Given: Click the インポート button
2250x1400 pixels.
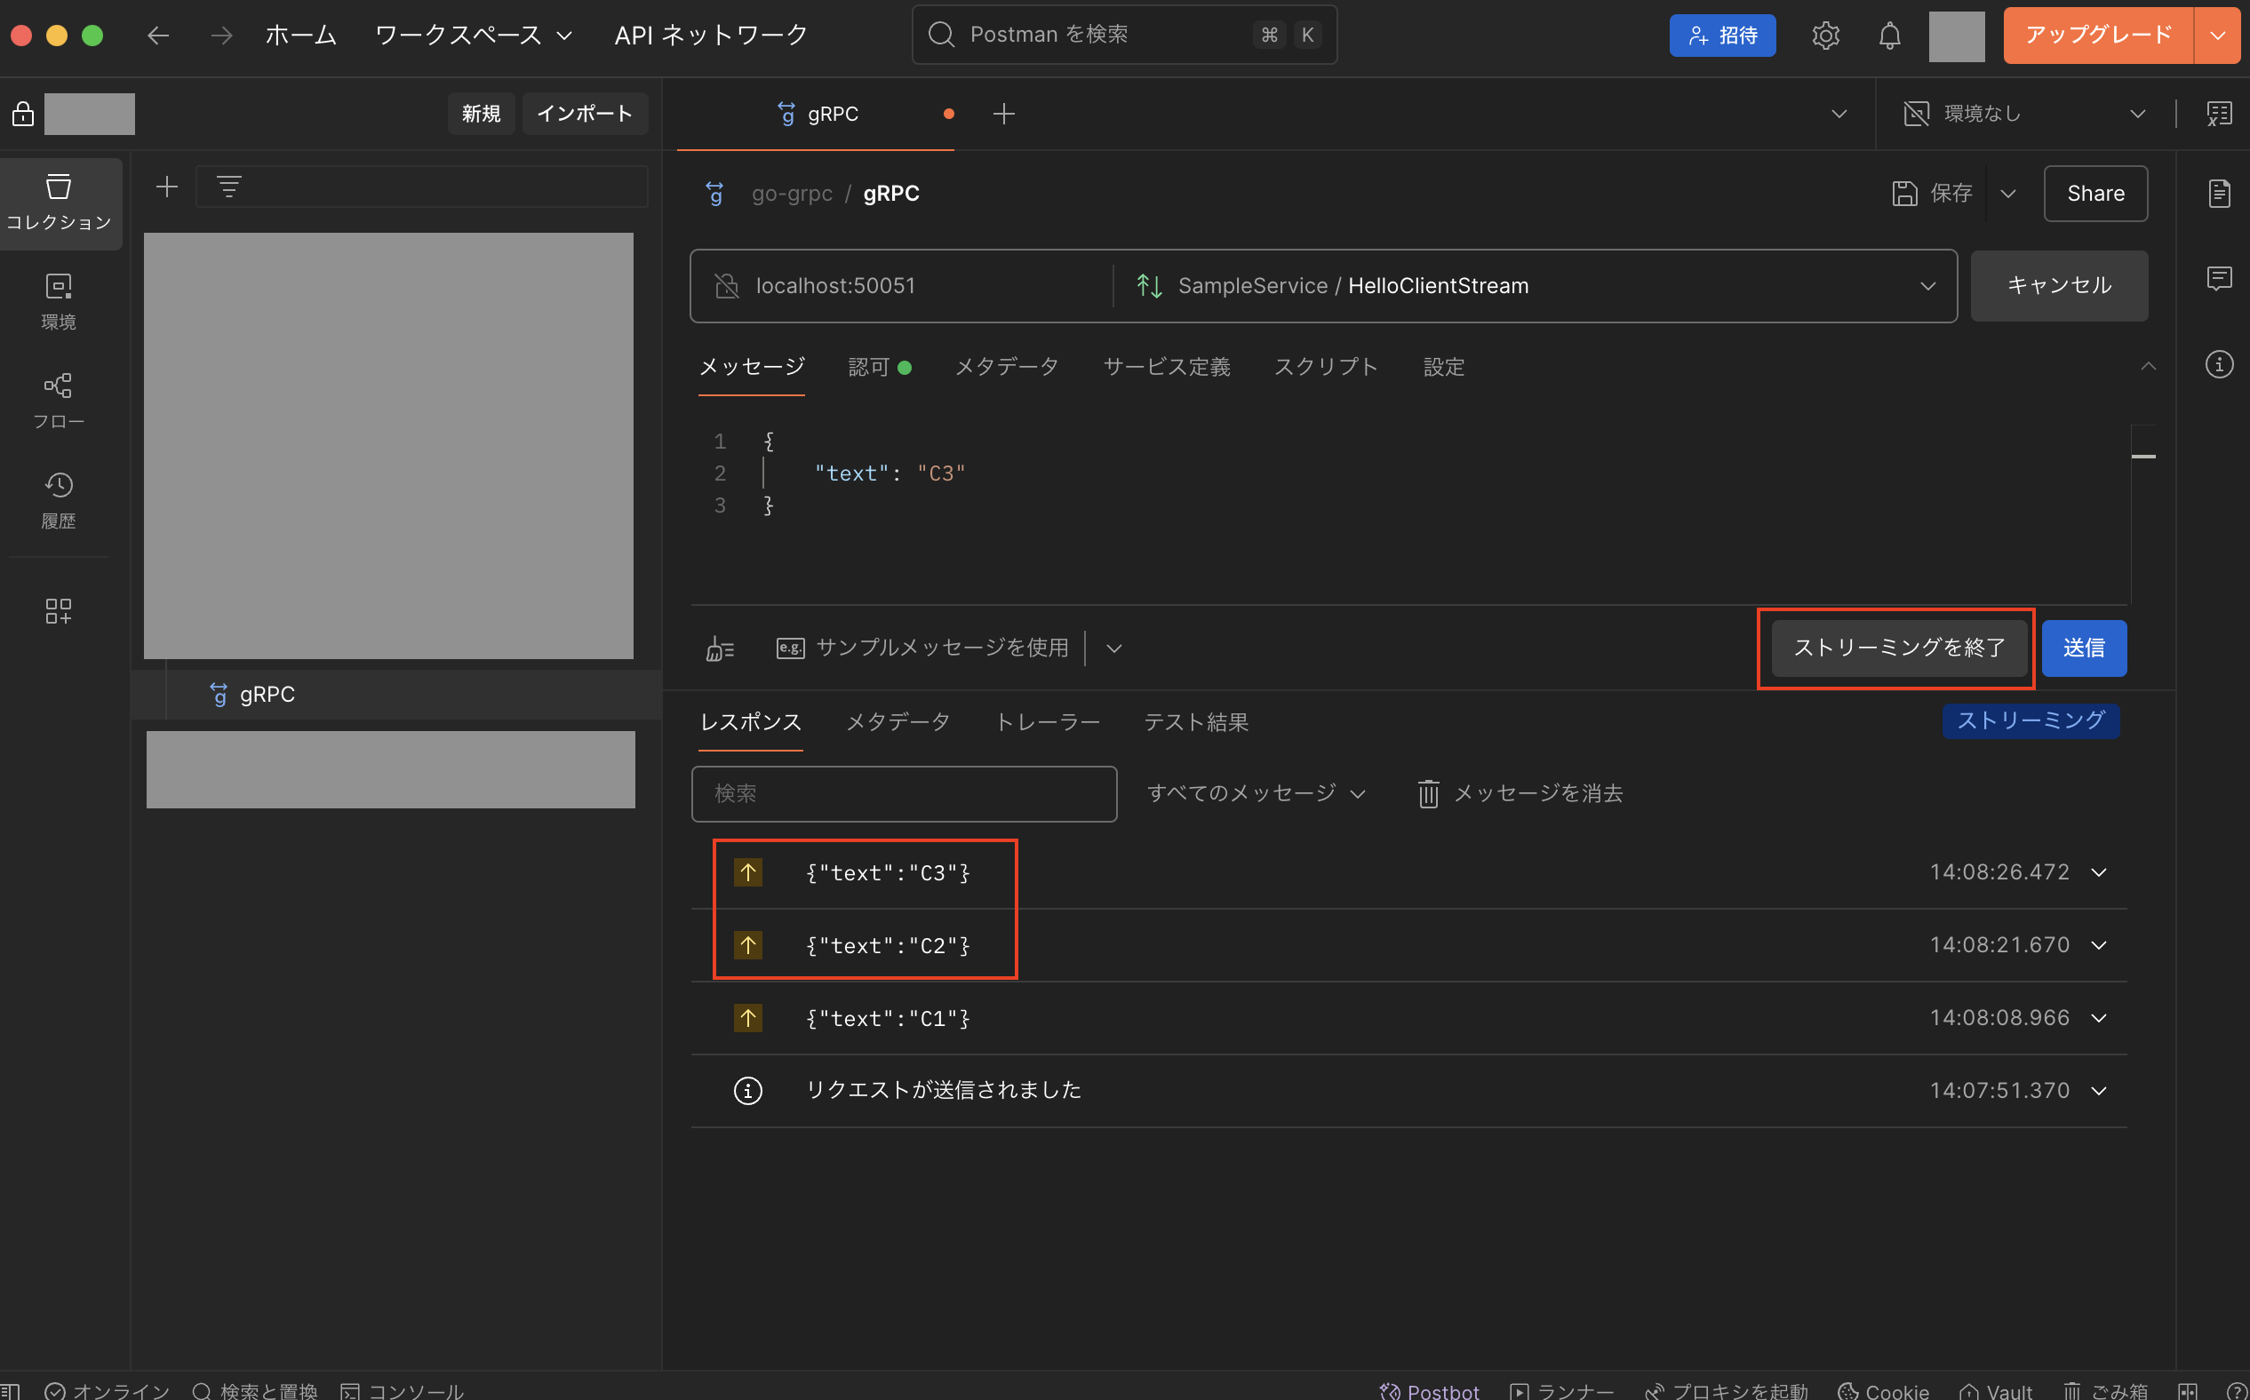Looking at the screenshot, I should [585, 114].
